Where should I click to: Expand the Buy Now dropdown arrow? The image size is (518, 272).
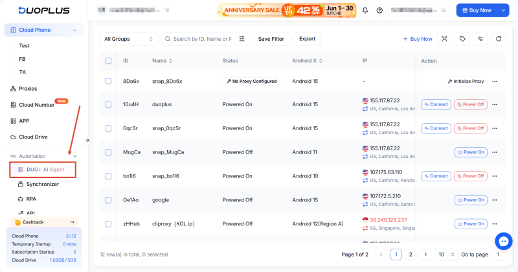[x=503, y=10]
